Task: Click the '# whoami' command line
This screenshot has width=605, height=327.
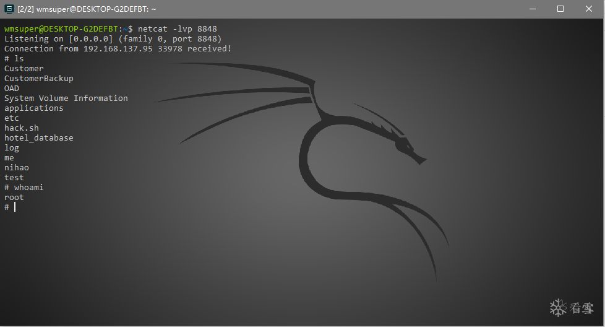Action: tap(24, 188)
